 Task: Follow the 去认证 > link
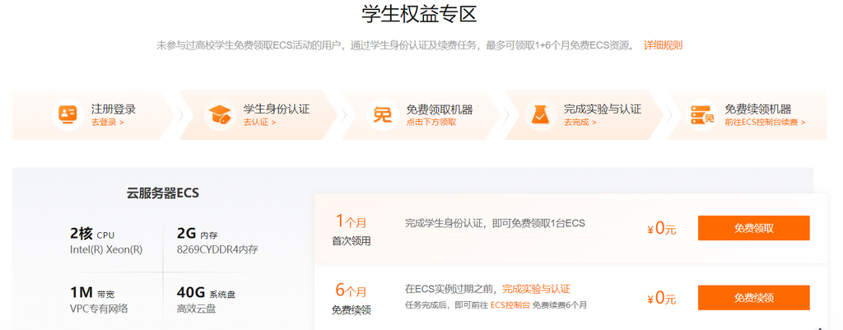pyautogui.click(x=259, y=122)
